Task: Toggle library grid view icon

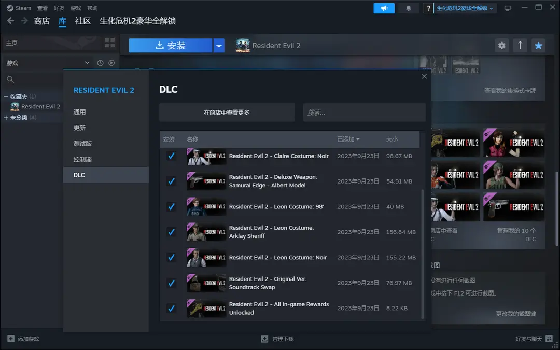Action: coord(109,43)
